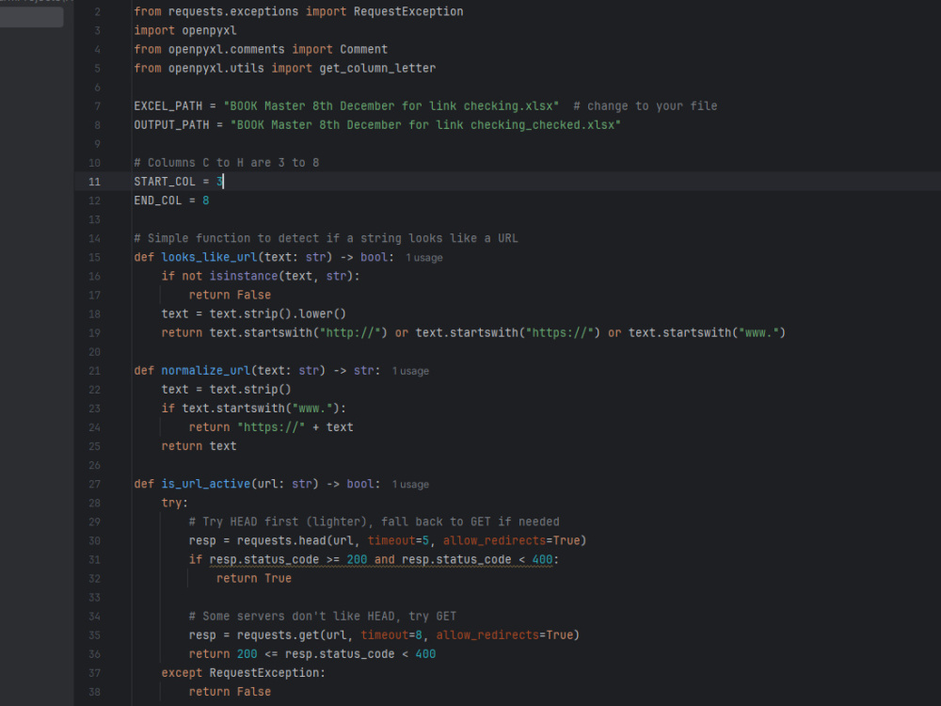Click the looks_like_url function name
The height and width of the screenshot is (706, 941).
click(210, 258)
